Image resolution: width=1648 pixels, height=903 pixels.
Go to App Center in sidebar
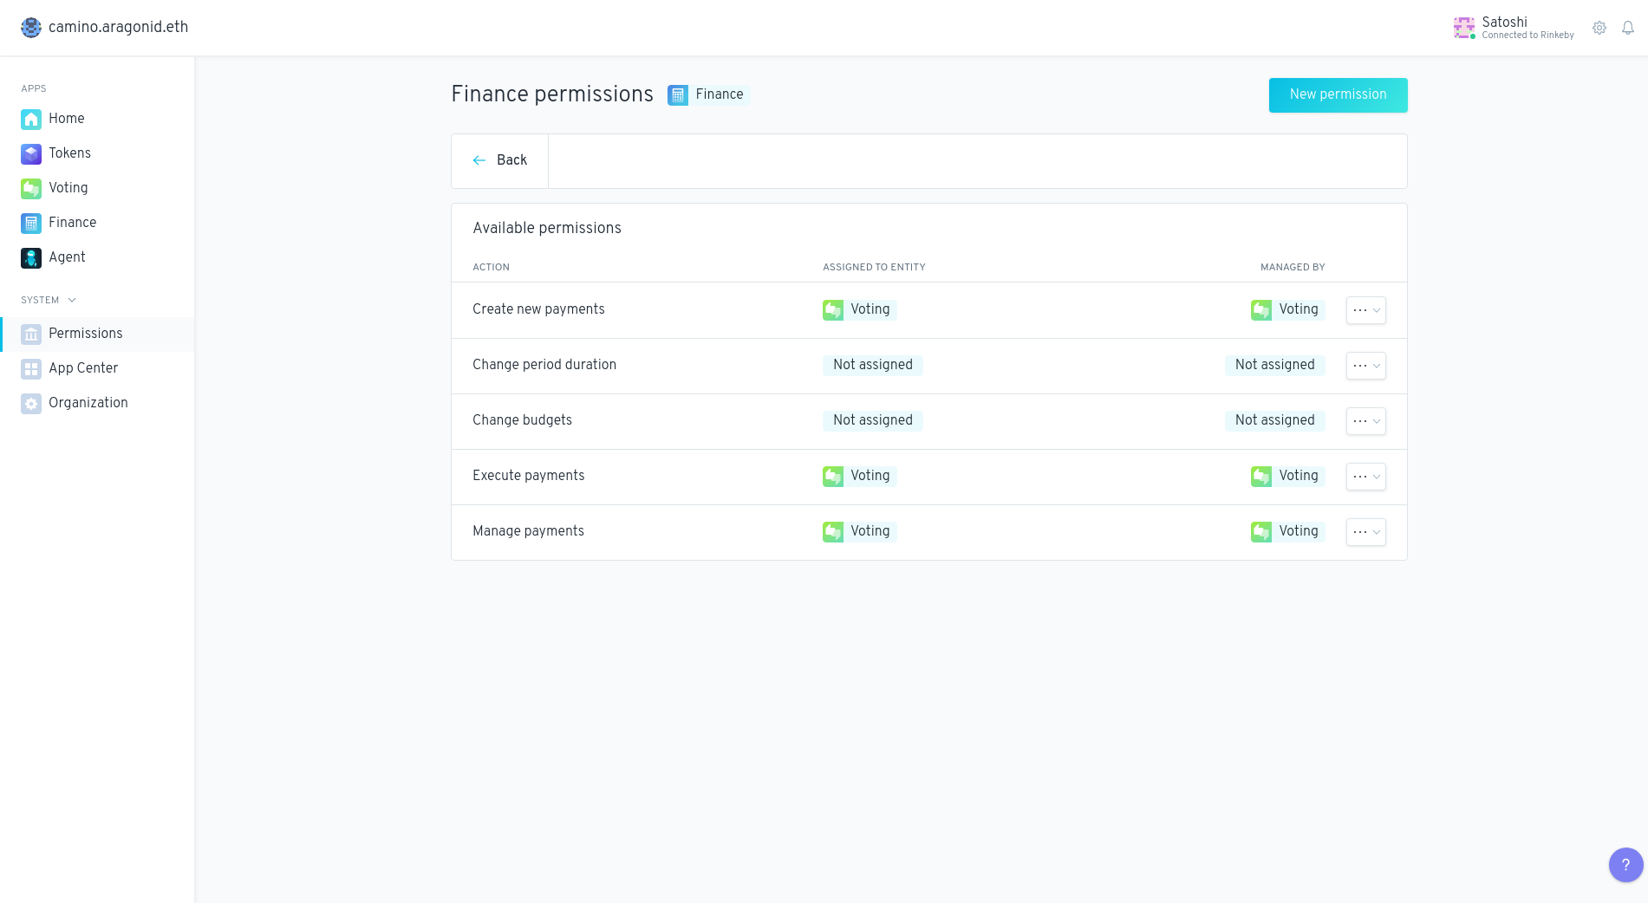83,368
